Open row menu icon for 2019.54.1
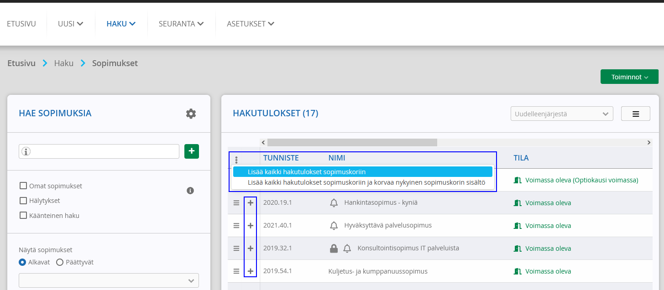Viewport: 664px width, 290px height. pos(236,271)
